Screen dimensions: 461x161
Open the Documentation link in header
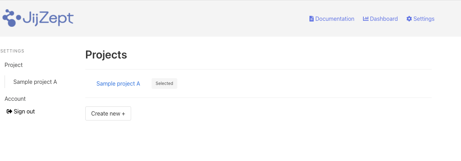pyautogui.click(x=334, y=19)
